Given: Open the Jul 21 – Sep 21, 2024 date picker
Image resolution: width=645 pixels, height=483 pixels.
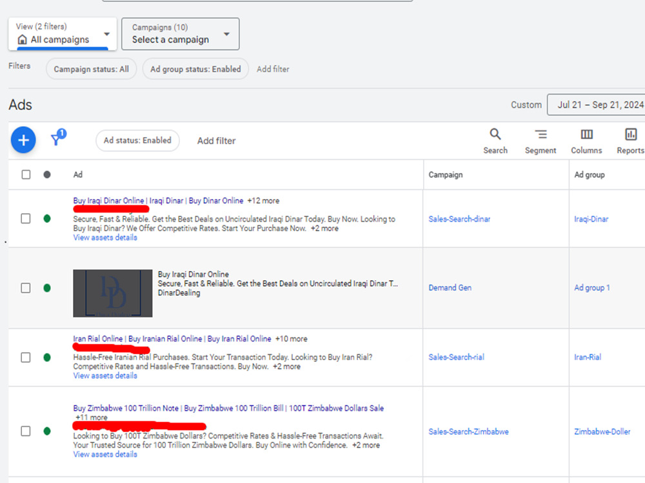Looking at the screenshot, I should (x=596, y=105).
